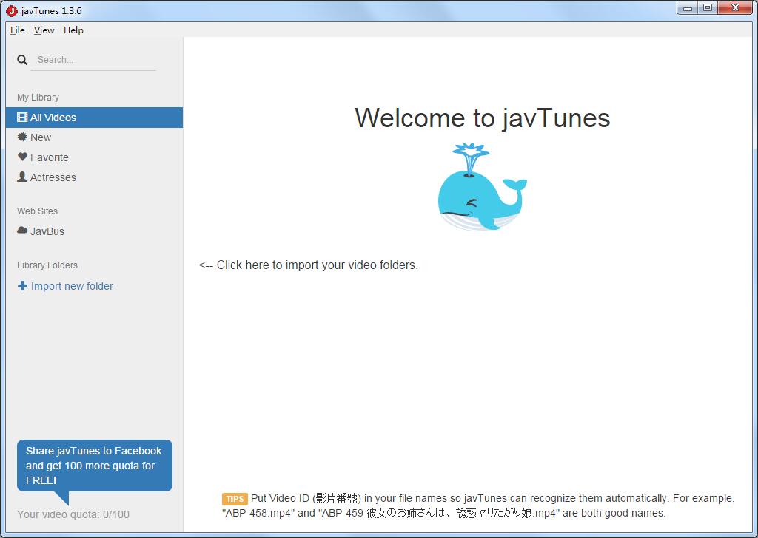Minimize the javTunes window
The height and width of the screenshot is (538, 758).
click(688, 7)
